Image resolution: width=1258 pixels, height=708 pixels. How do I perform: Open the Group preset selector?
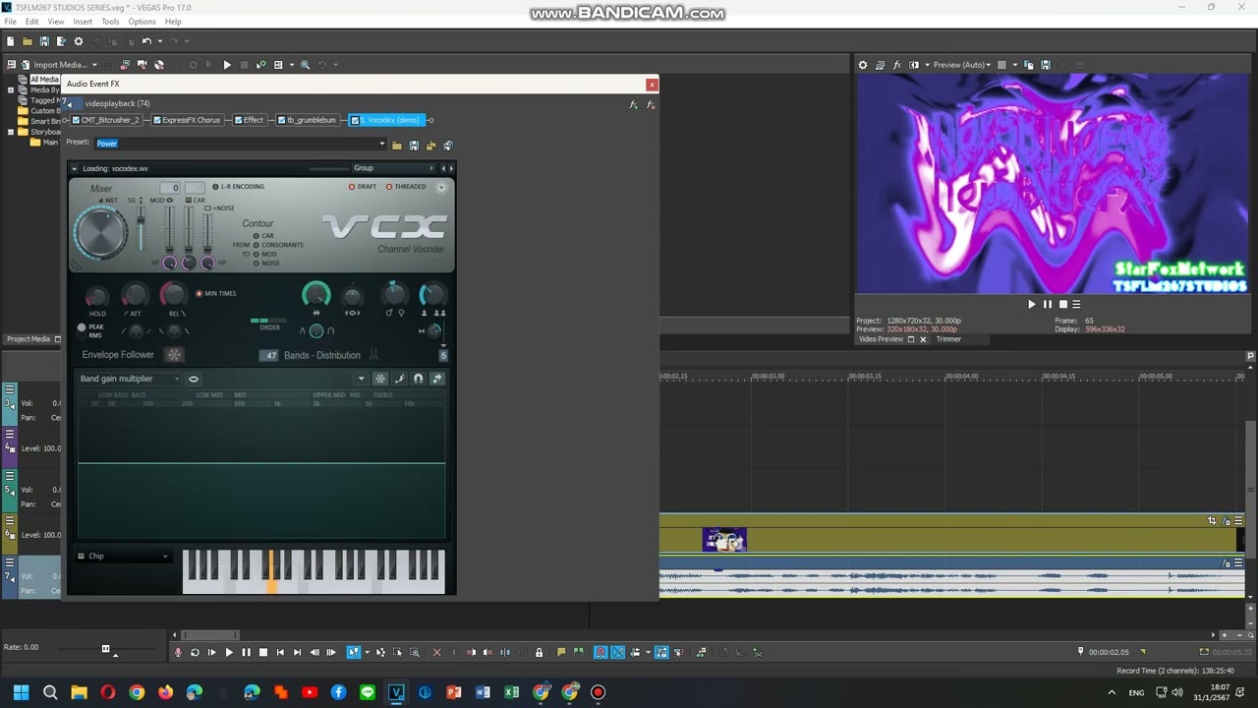pyautogui.click(x=393, y=168)
